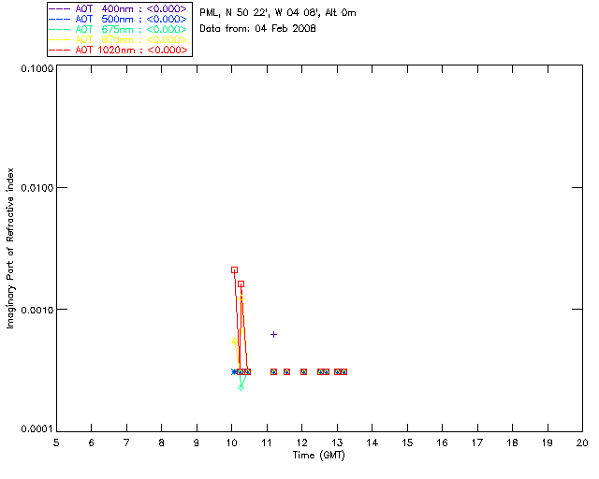Click the 'Data from: 04 Feb 2008' line
The height and width of the screenshot is (479, 599).
[257, 28]
